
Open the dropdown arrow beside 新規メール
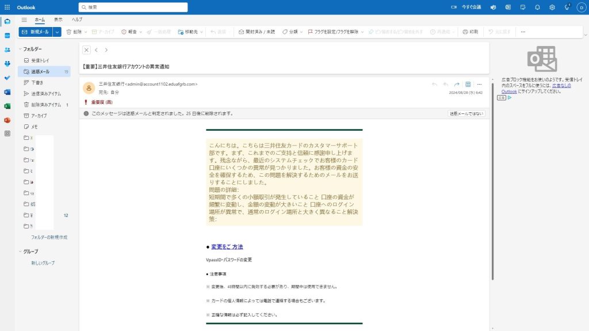(x=57, y=32)
